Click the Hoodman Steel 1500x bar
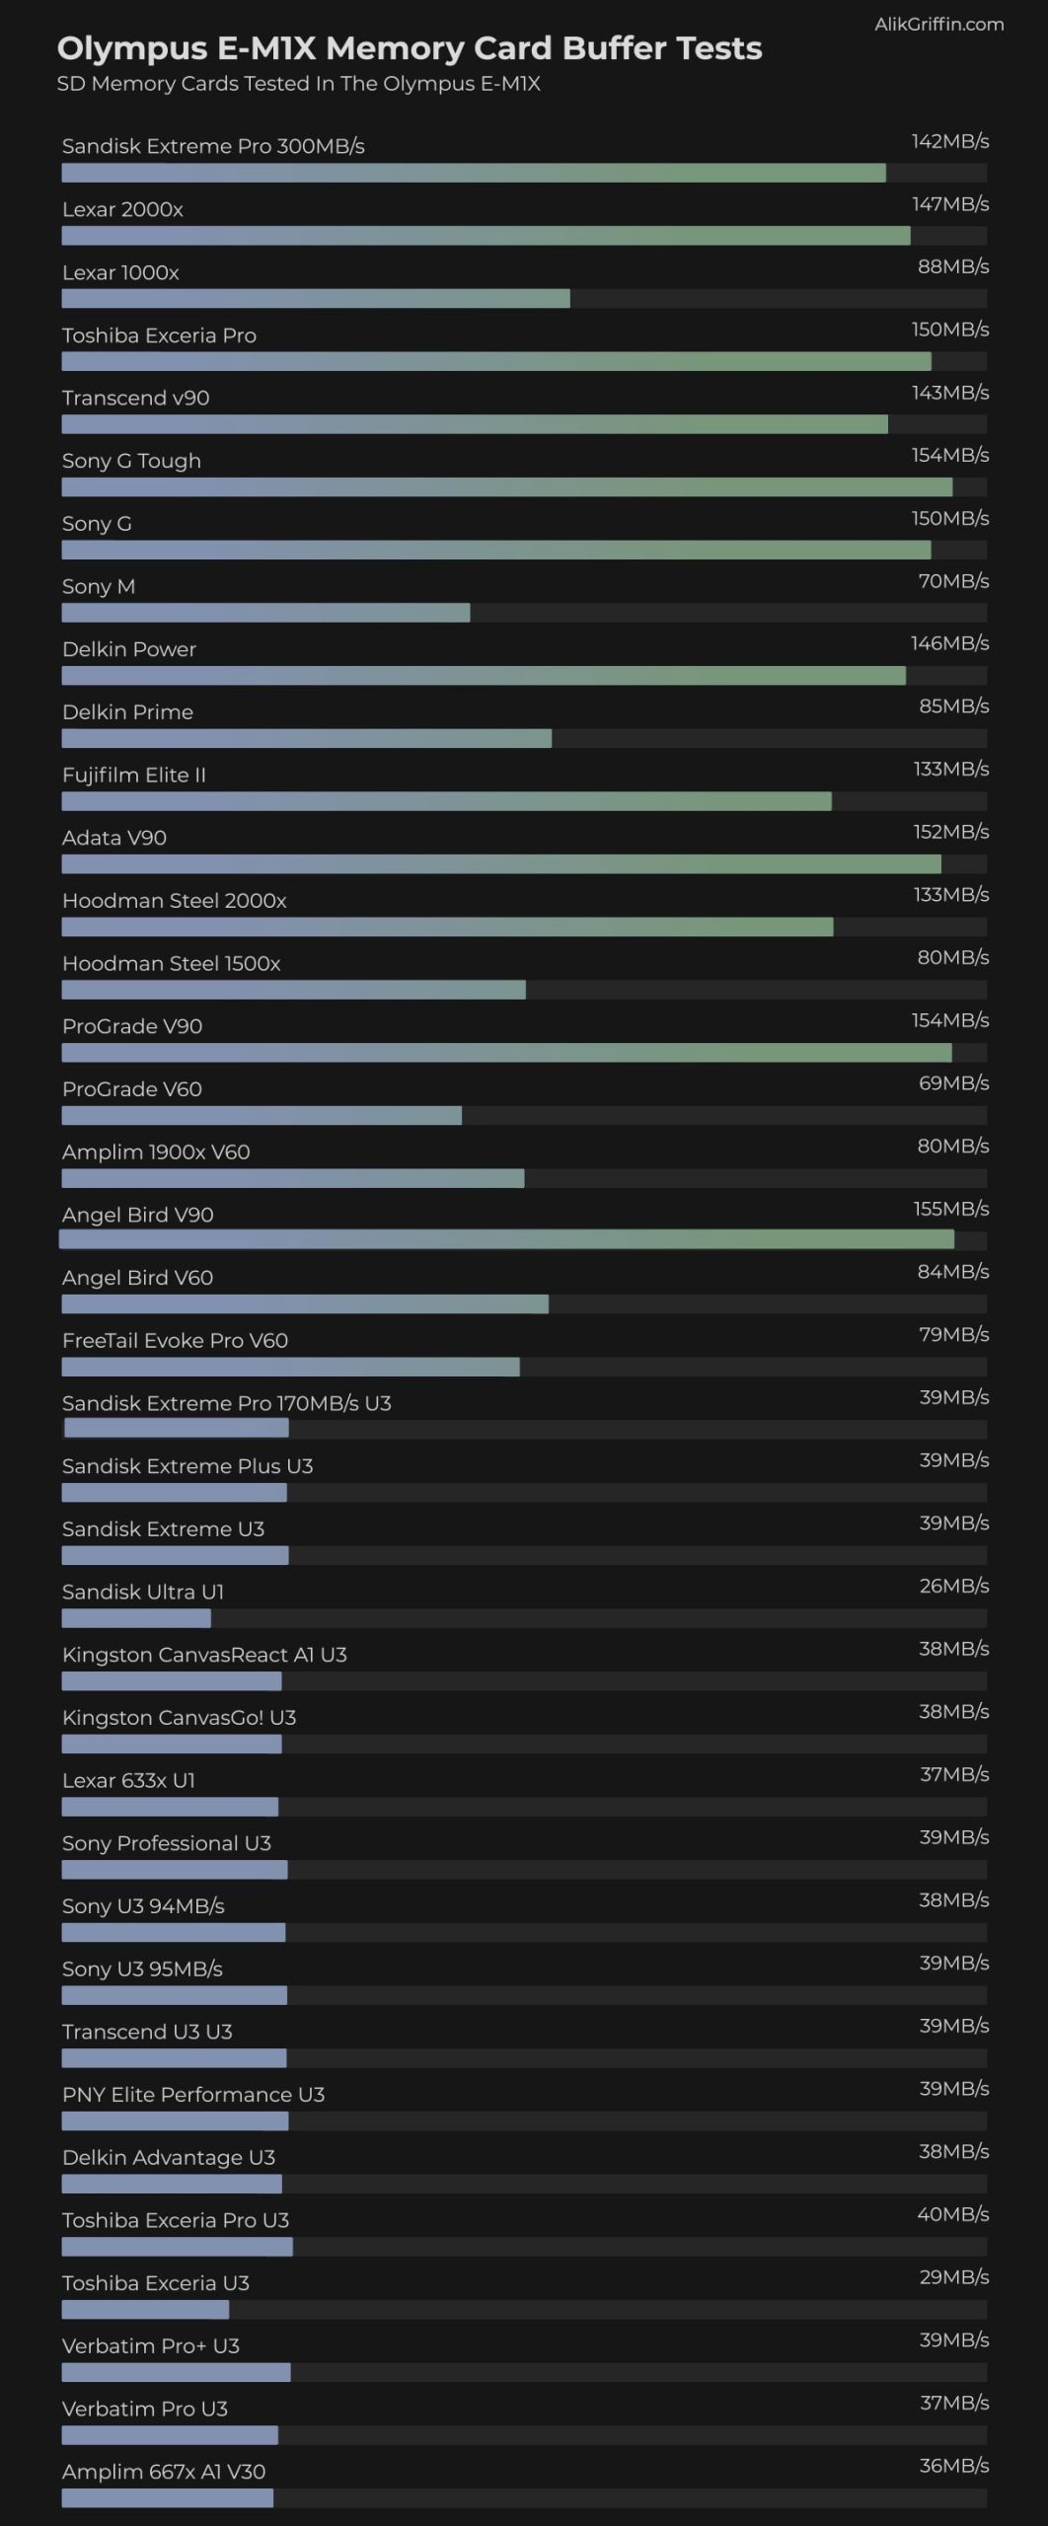The image size is (1048, 2526). [293, 990]
